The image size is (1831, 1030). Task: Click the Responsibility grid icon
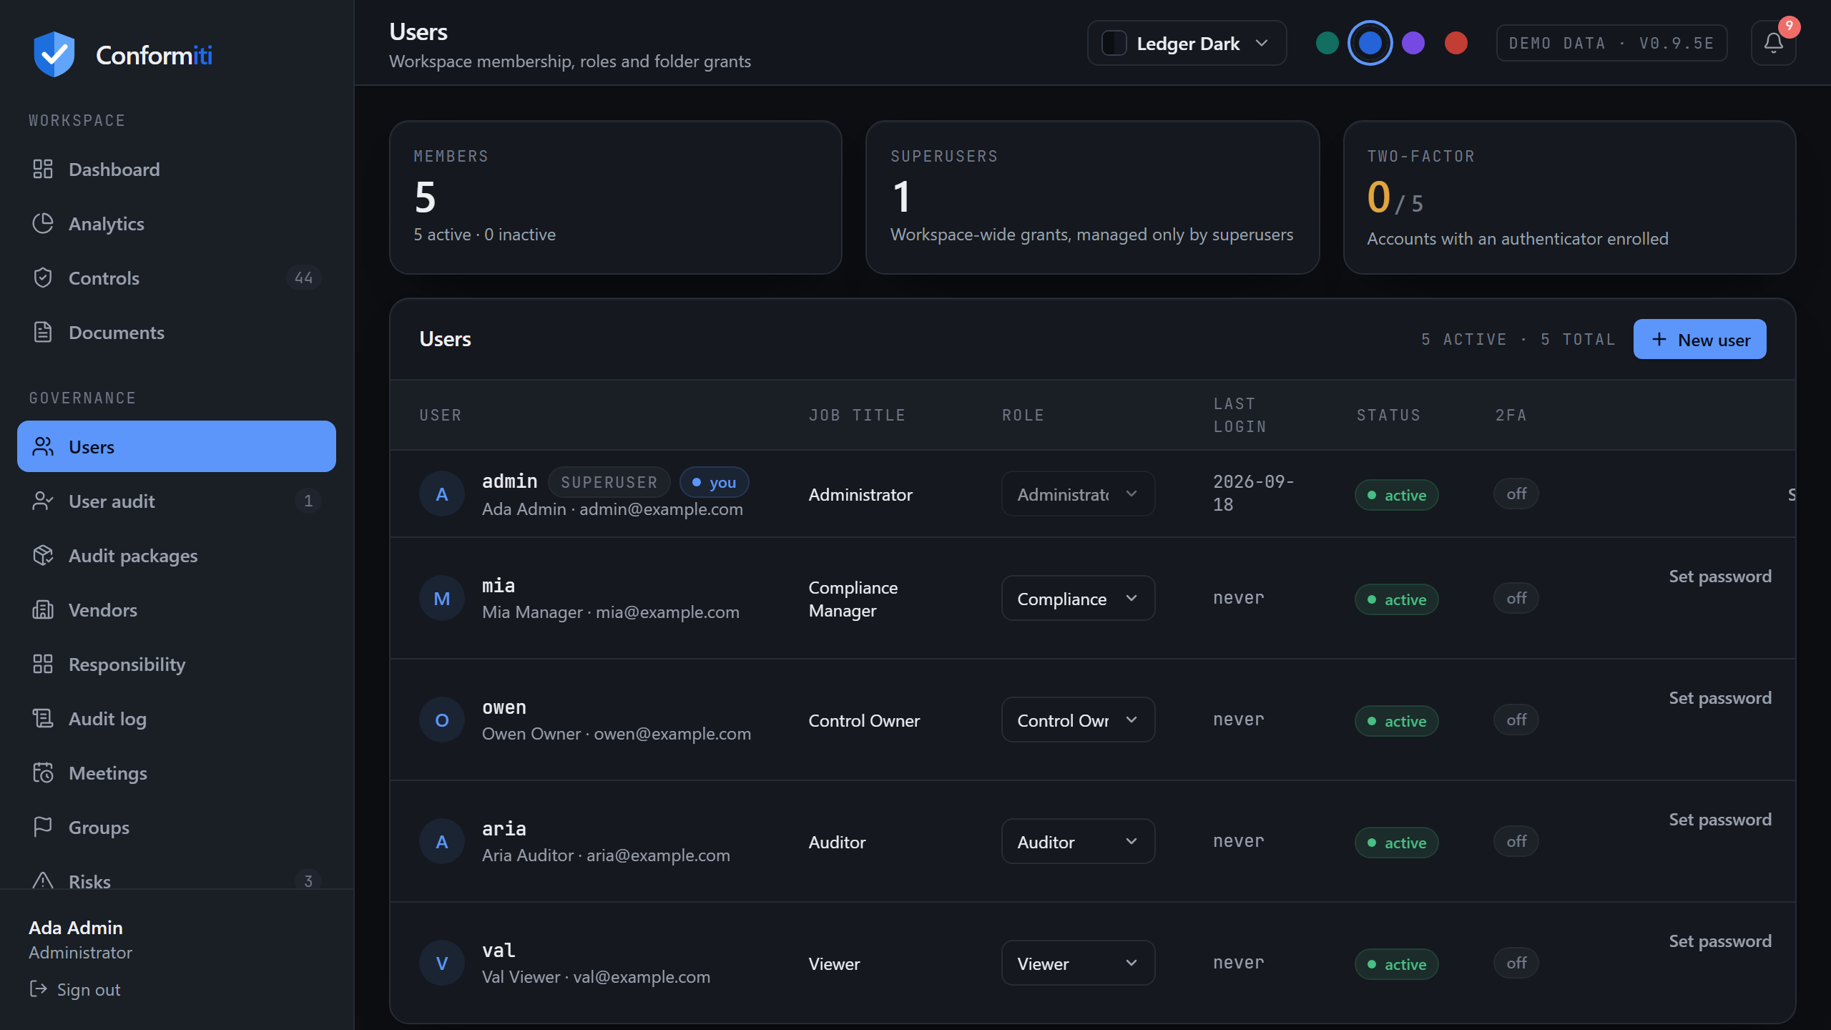pos(43,664)
